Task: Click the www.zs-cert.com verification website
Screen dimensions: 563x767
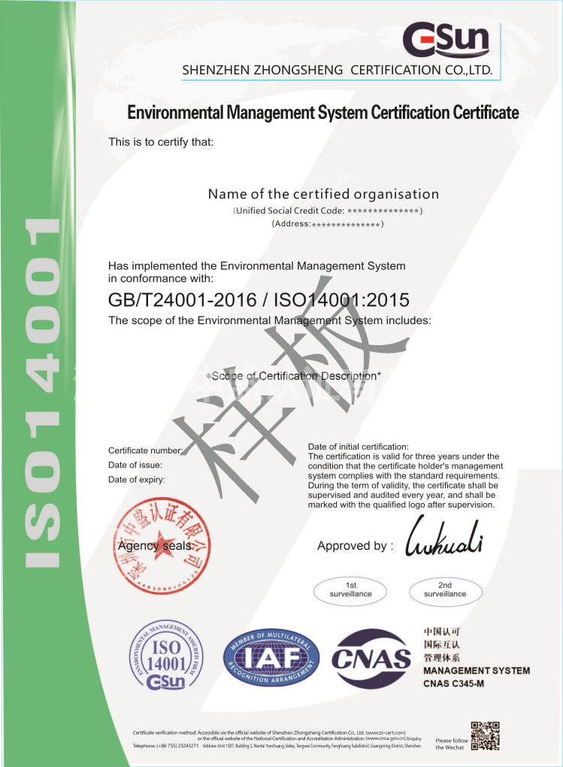Action: click(386, 732)
